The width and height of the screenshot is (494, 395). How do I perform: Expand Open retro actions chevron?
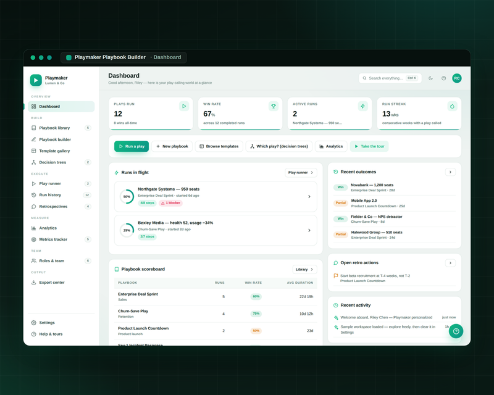(450, 263)
